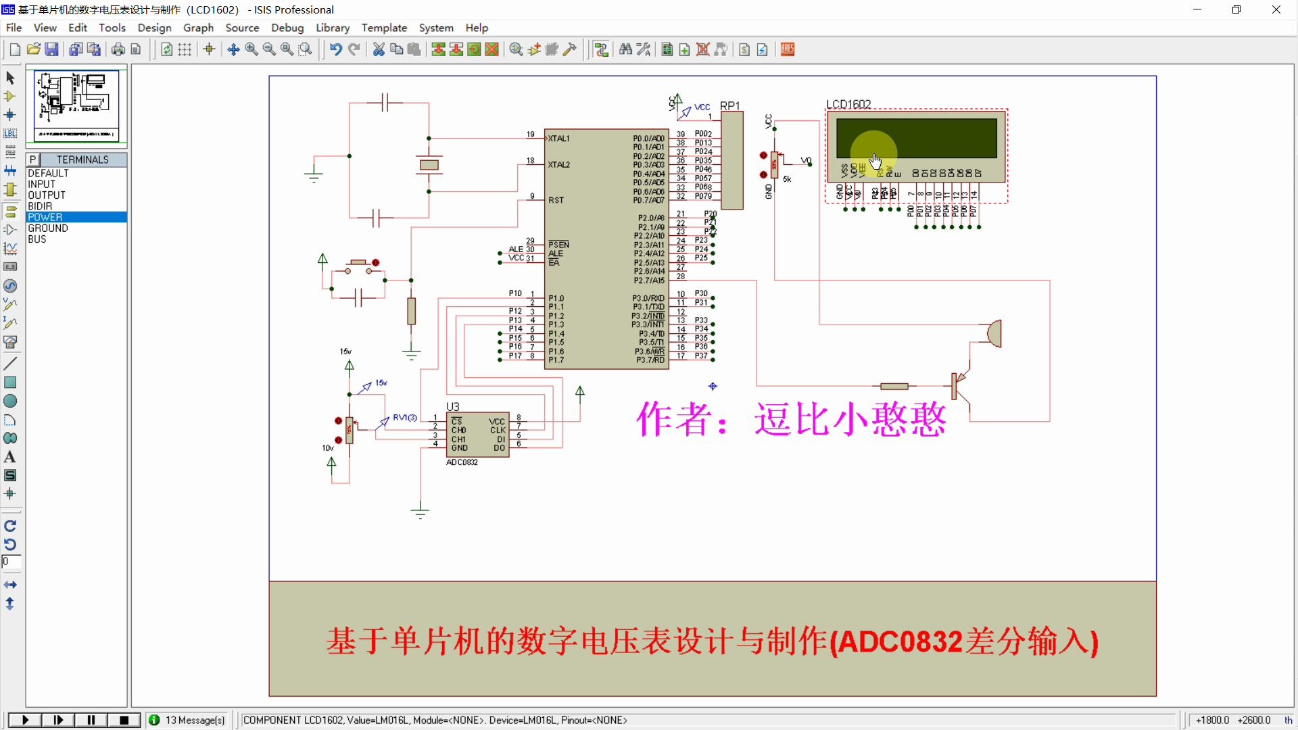Open the File menu
Image resolution: width=1298 pixels, height=730 pixels.
[x=14, y=28]
